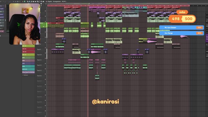
Task: Mute Track 16 using its dot switch
Action: click(x=45, y=90)
